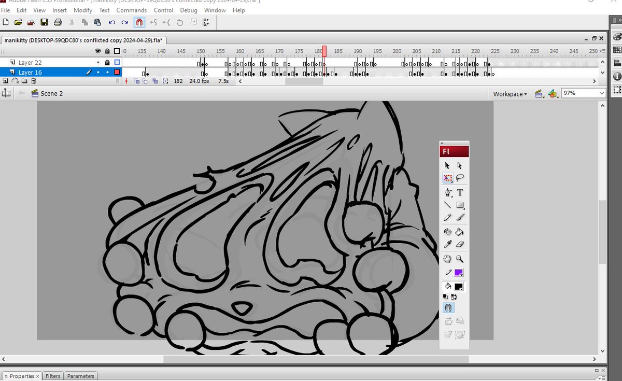Open the 97% zoom combo box
The width and height of the screenshot is (622, 381).
coord(583,93)
